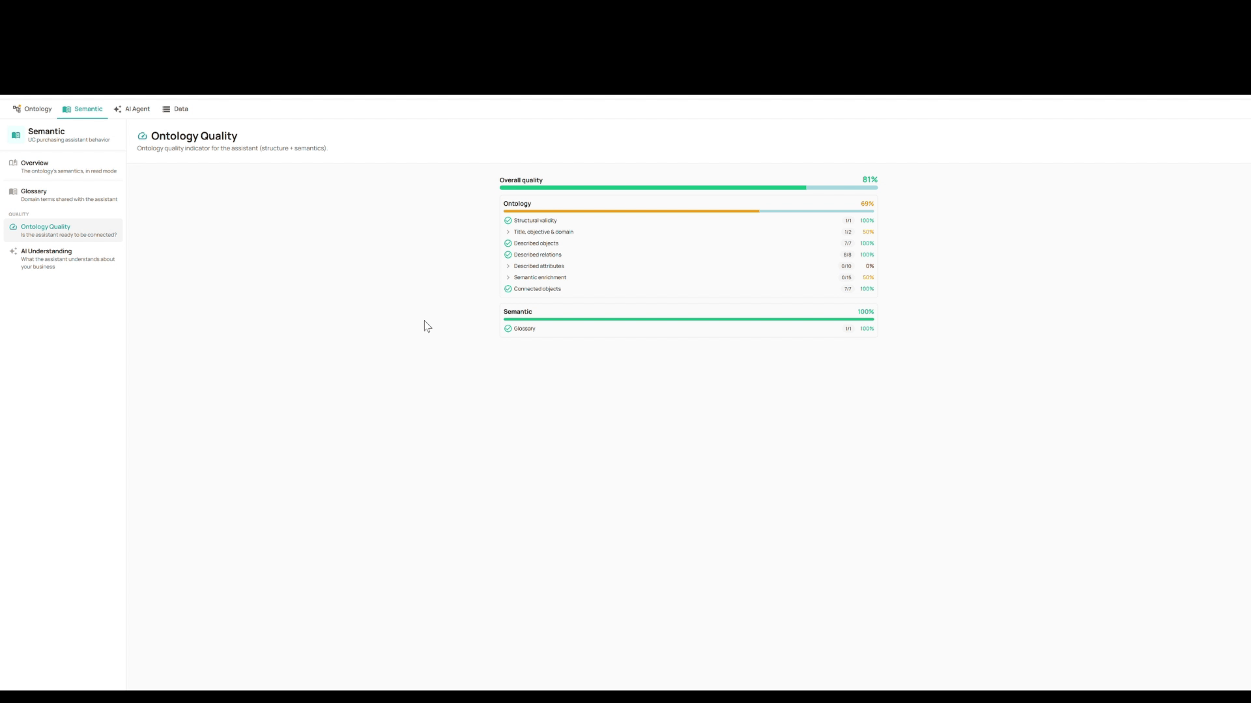Click the Ontology Quality gauge icon in sidebar
The image size is (1251, 703).
pyautogui.click(x=13, y=227)
